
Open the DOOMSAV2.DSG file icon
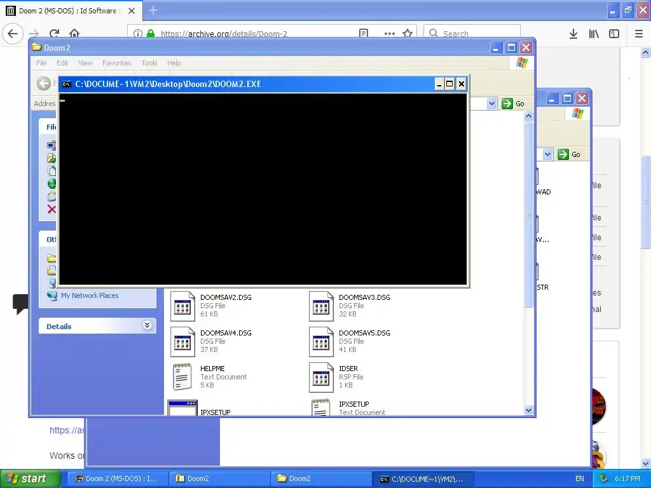tap(182, 306)
